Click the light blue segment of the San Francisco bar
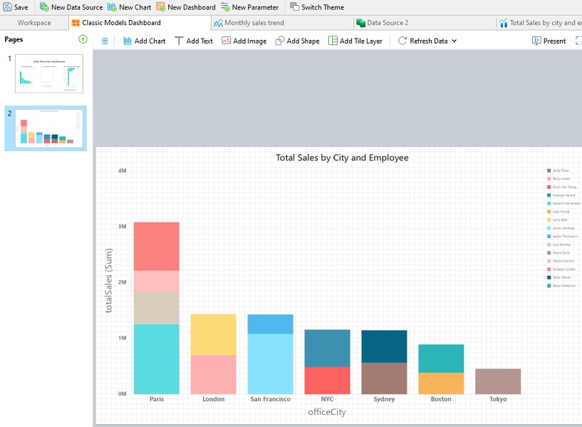This screenshot has height=427, width=582. 270,364
